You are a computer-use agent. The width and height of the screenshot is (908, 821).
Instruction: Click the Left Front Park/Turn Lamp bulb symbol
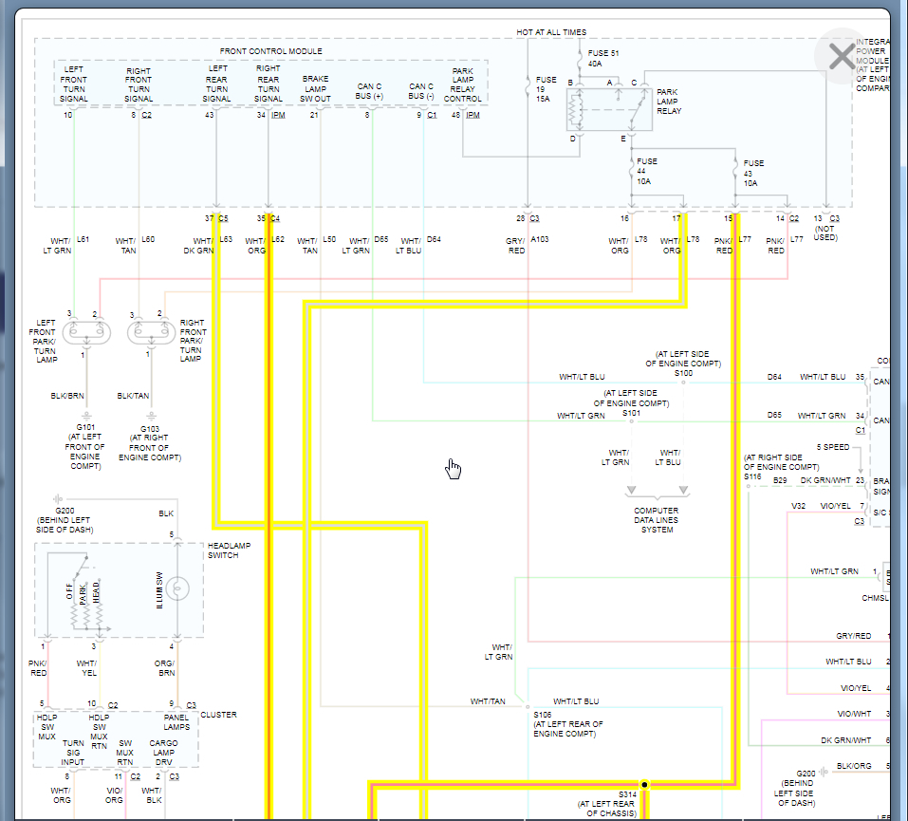[x=86, y=332]
